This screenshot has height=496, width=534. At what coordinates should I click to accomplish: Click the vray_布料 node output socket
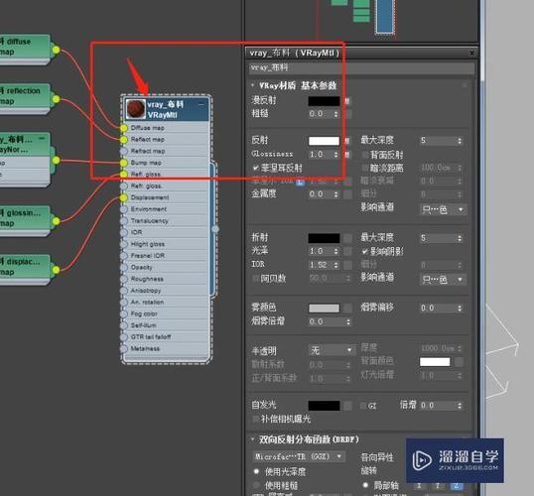pos(215,229)
